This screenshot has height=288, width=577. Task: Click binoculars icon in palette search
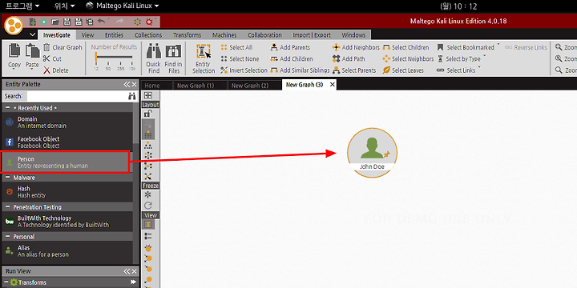coord(131,96)
